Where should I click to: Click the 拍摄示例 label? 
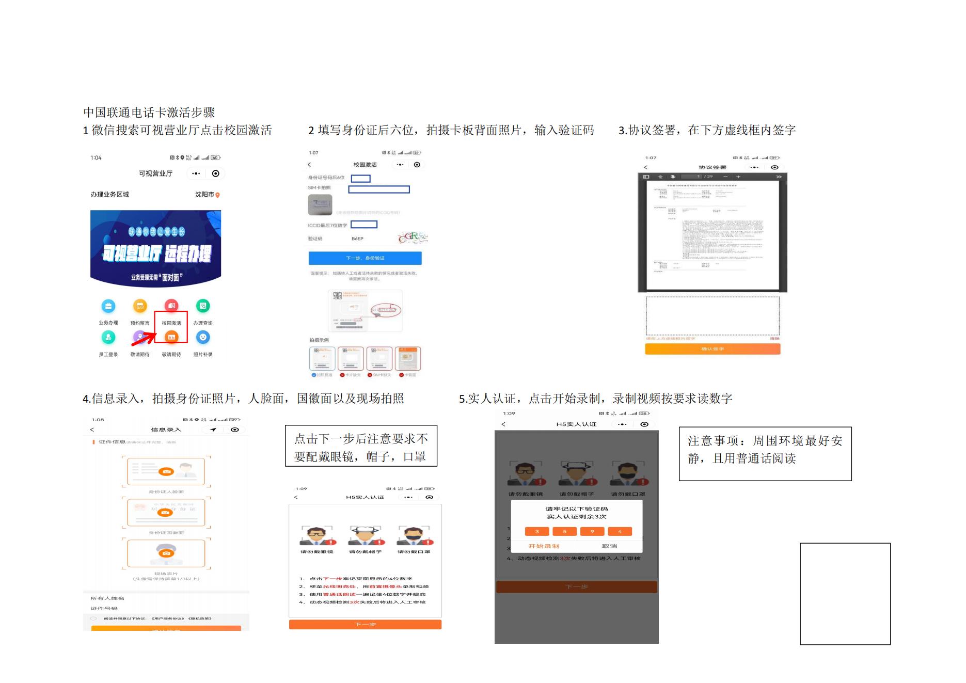tap(319, 340)
